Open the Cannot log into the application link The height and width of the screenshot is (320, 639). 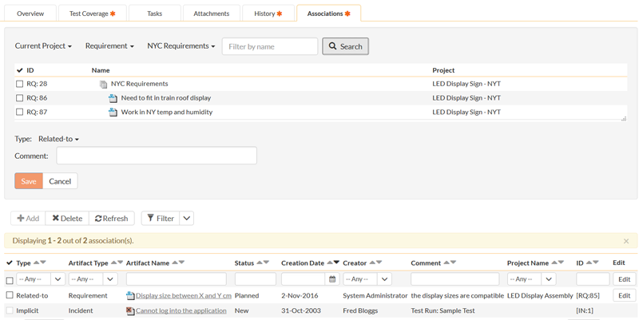(181, 310)
